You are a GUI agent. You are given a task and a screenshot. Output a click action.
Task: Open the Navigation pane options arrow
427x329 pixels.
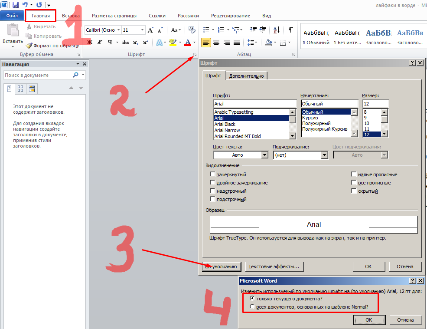coord(78,64)
